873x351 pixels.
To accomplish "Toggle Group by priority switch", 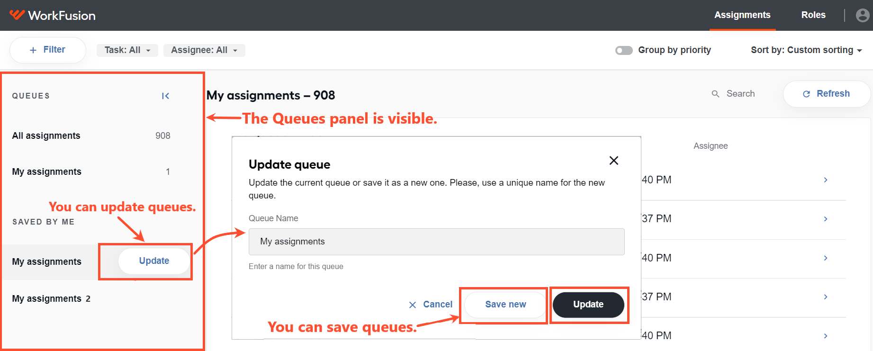I will coord(624,50).
